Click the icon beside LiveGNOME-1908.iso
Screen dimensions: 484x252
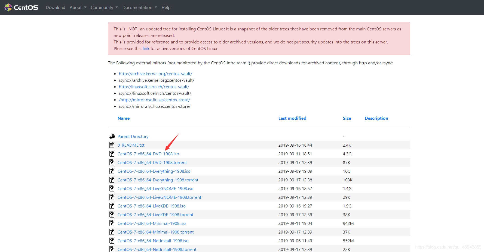tap(112, 188)
